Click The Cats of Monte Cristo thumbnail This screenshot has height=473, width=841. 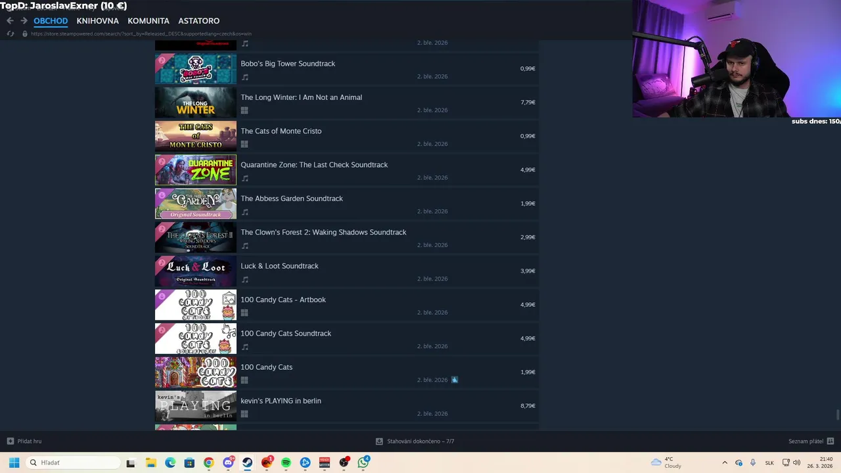[x=196, y=136]
